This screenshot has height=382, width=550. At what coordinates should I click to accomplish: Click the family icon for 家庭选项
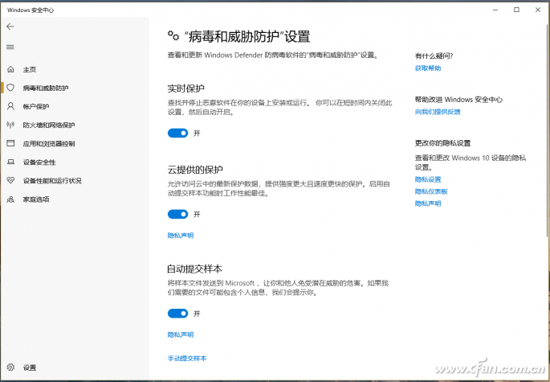coord(11,199)
